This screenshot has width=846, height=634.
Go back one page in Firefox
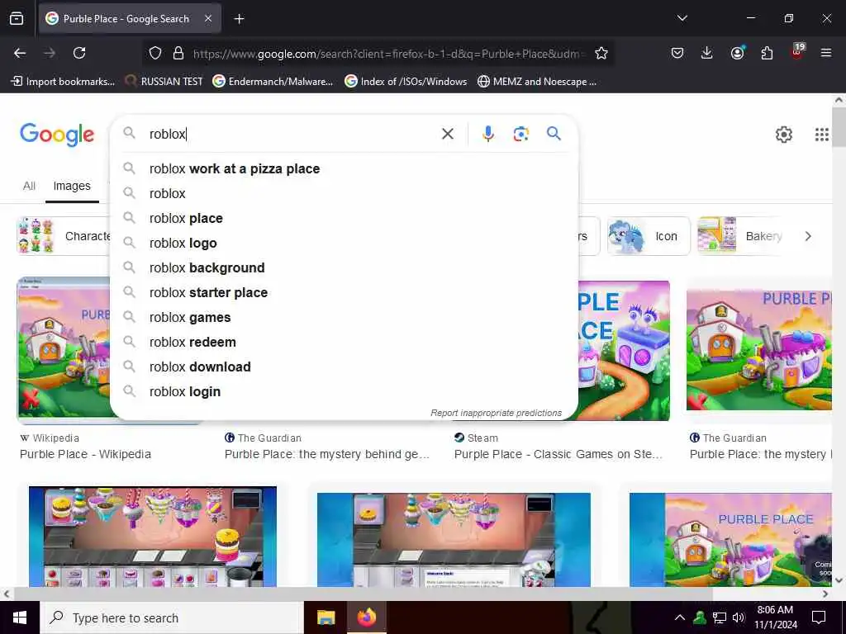coord(20,53)
